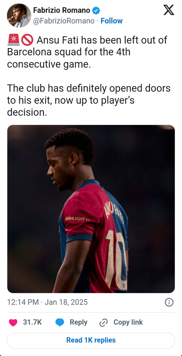Follow the account via the Follow link
The image size is (182, 356).
click(111, 21)
